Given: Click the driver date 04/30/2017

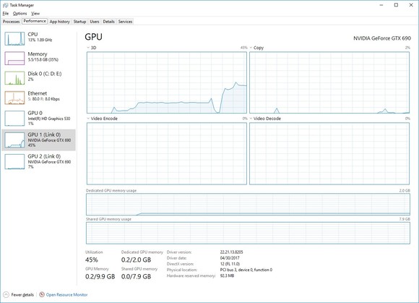Looking at the screenshot, I should pyautogui.click(x=230, y=258).
